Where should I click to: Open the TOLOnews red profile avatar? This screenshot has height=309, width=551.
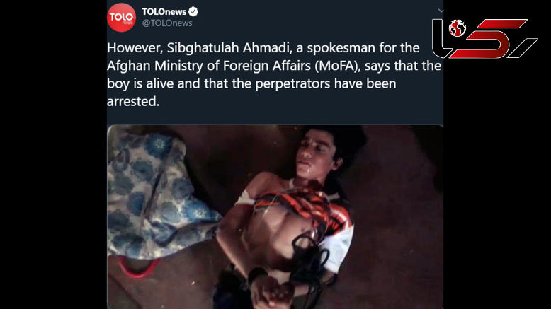click(121, 17)
